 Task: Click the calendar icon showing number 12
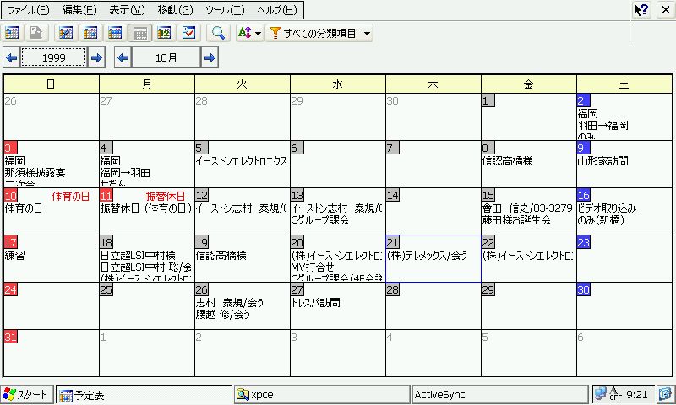(164, 33)
